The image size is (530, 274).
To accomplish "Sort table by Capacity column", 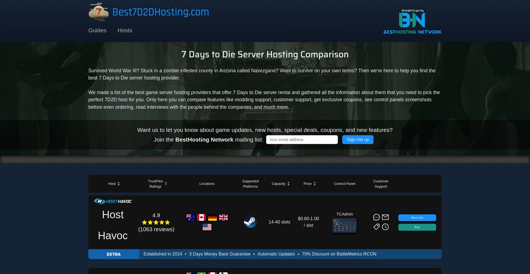I will 281,184.
